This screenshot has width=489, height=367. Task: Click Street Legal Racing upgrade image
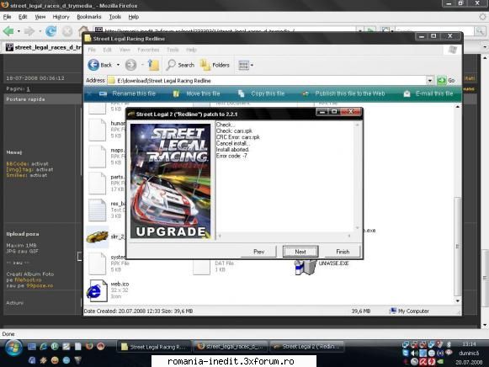[x=170, y=181]
